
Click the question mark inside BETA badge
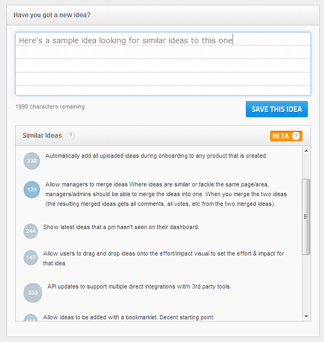296,136
